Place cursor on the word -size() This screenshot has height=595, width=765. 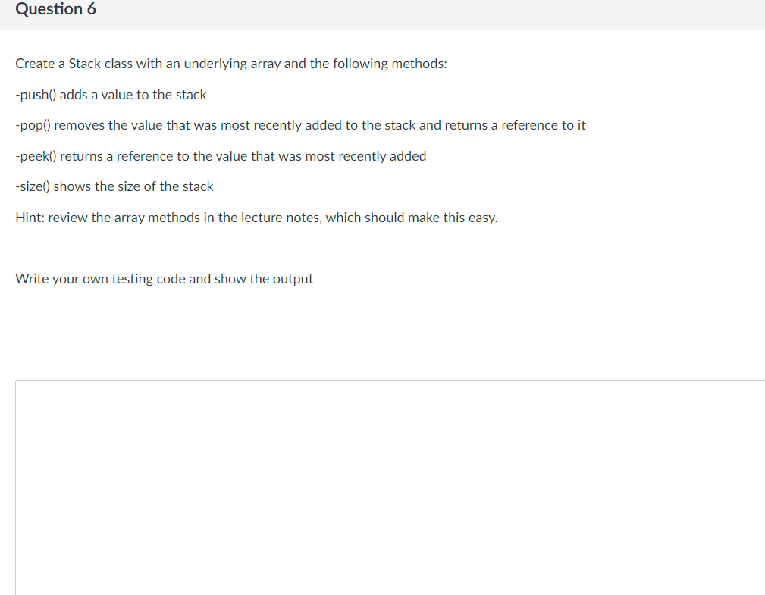pos(33,187)
